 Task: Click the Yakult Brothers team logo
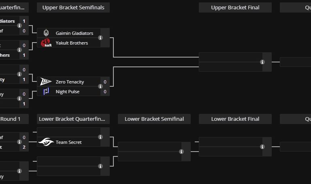(x=46, y=43)
